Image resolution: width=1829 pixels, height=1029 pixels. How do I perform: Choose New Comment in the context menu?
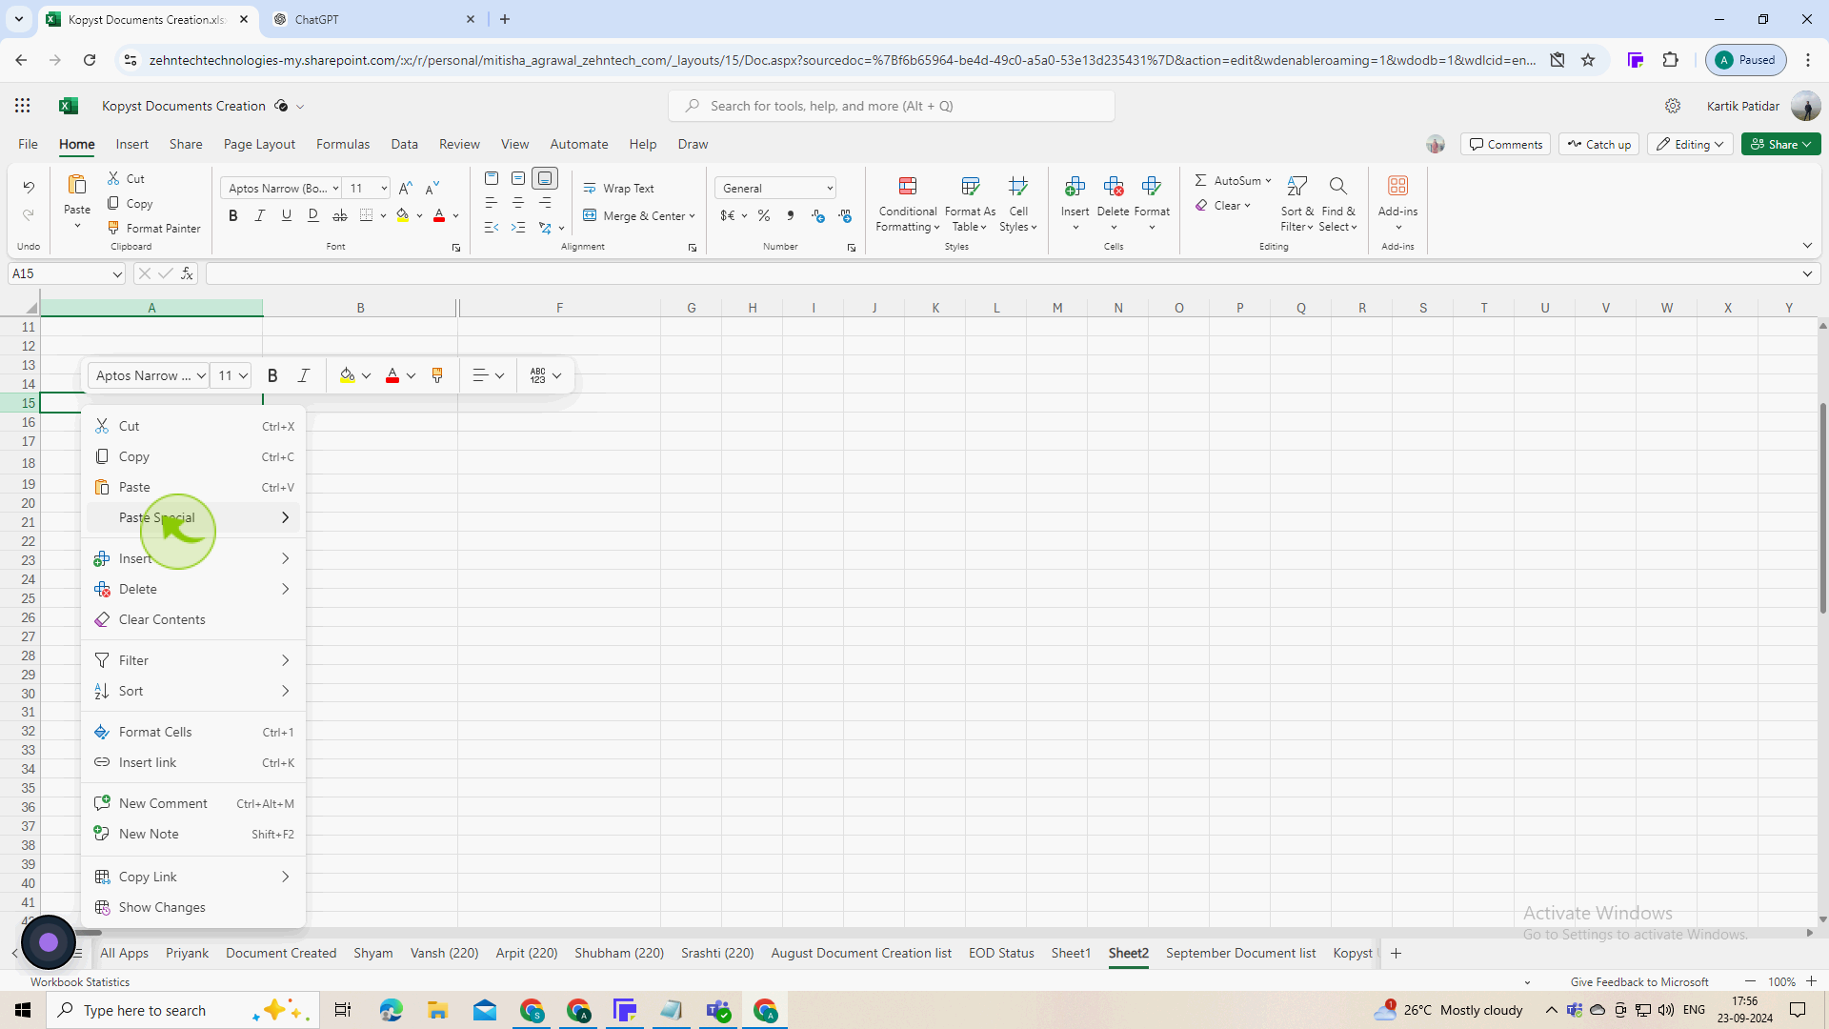(x=194, y=803)
